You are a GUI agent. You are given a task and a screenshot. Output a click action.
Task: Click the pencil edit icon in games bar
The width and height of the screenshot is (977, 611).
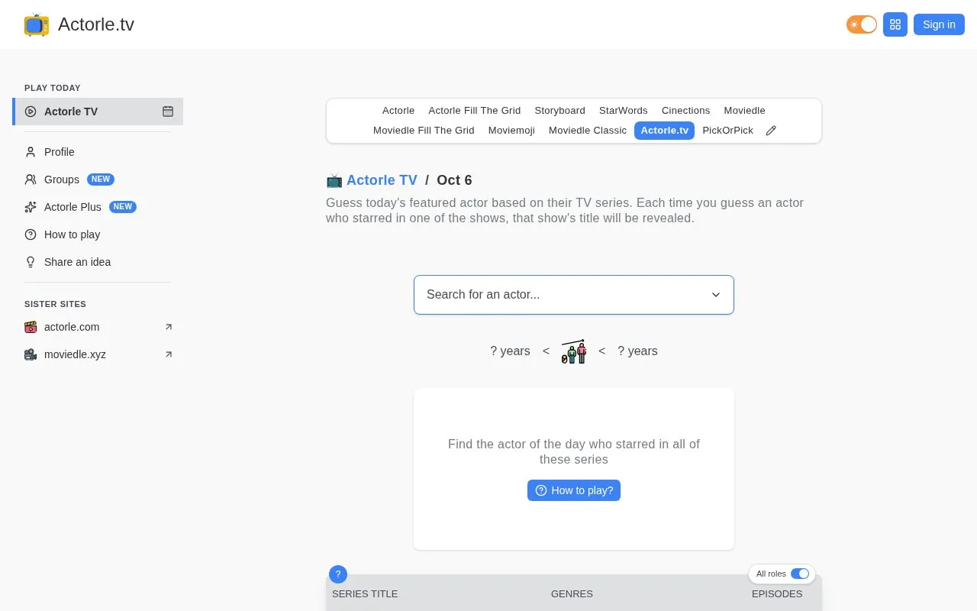pos(771,131)
